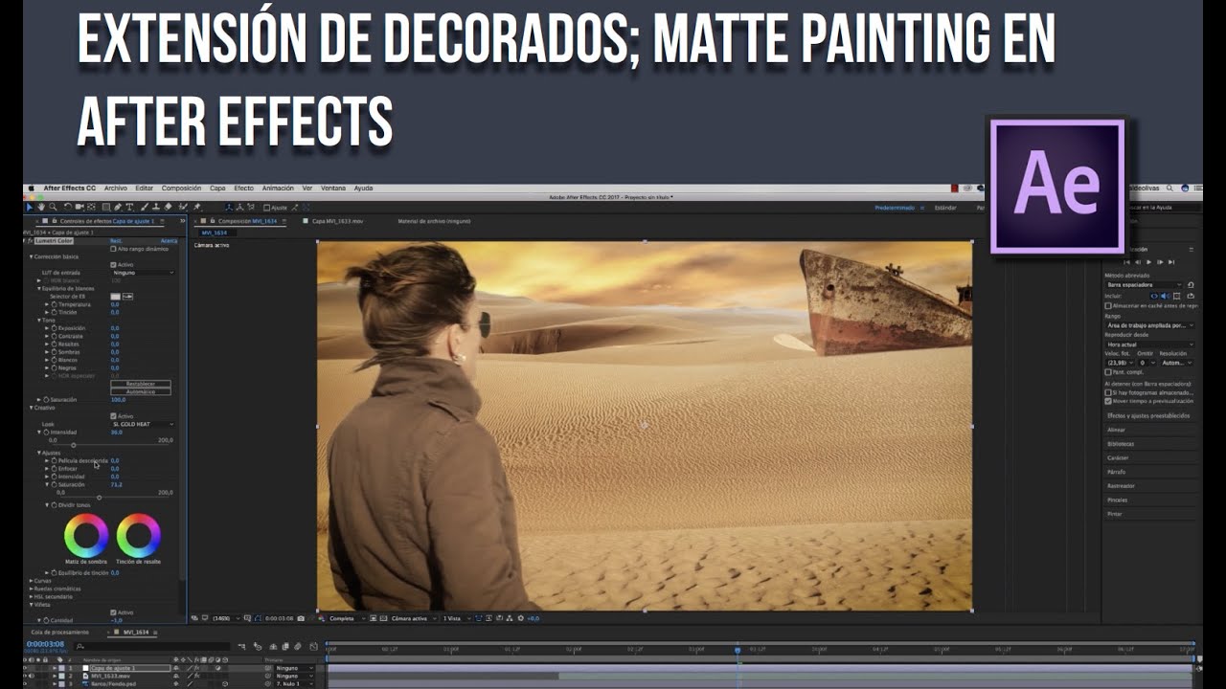Click the Tinción de resalte color wheel

click(139, 535)
